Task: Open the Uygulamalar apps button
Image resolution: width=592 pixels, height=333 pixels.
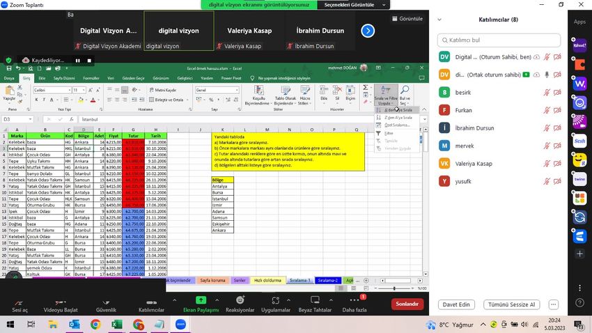Action: click(276, 305)
